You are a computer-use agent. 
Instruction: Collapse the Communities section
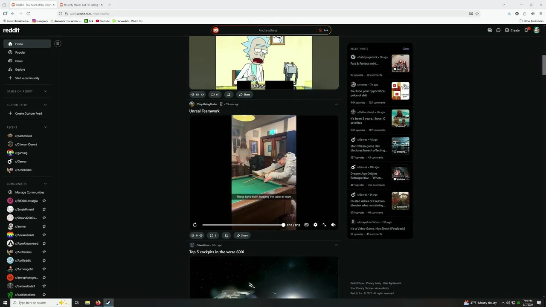pos(45,184)
